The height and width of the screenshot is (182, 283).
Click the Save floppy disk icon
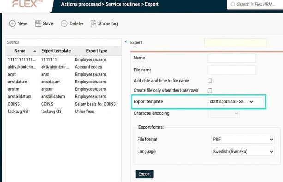[x=38, y=23]
